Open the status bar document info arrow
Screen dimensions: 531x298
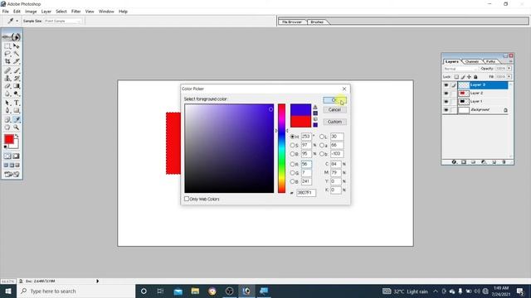[x=97, y=281]
